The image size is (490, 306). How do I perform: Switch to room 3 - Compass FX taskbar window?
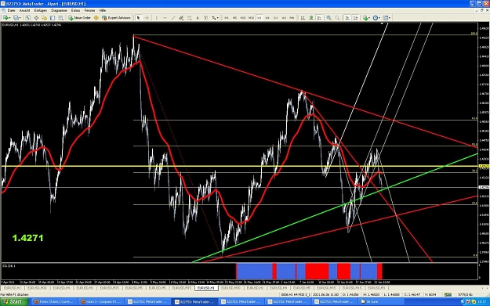pyautogui.click(x=101, y=301)
